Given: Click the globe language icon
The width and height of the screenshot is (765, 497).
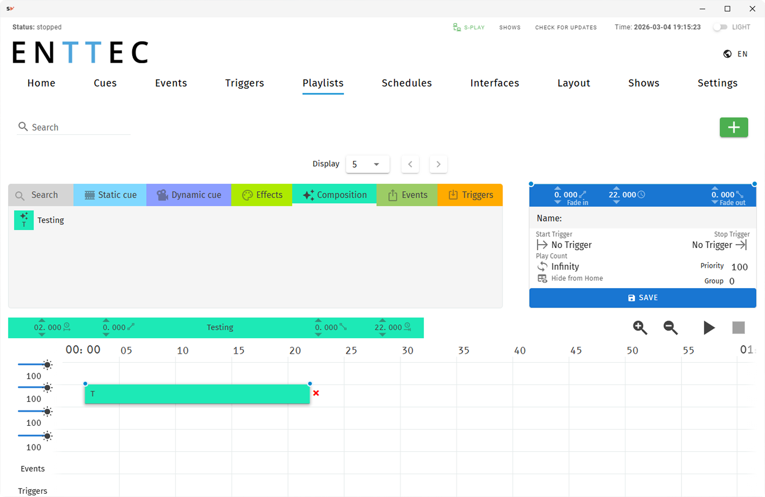Looking at the screenshot, I should (727, 54).
